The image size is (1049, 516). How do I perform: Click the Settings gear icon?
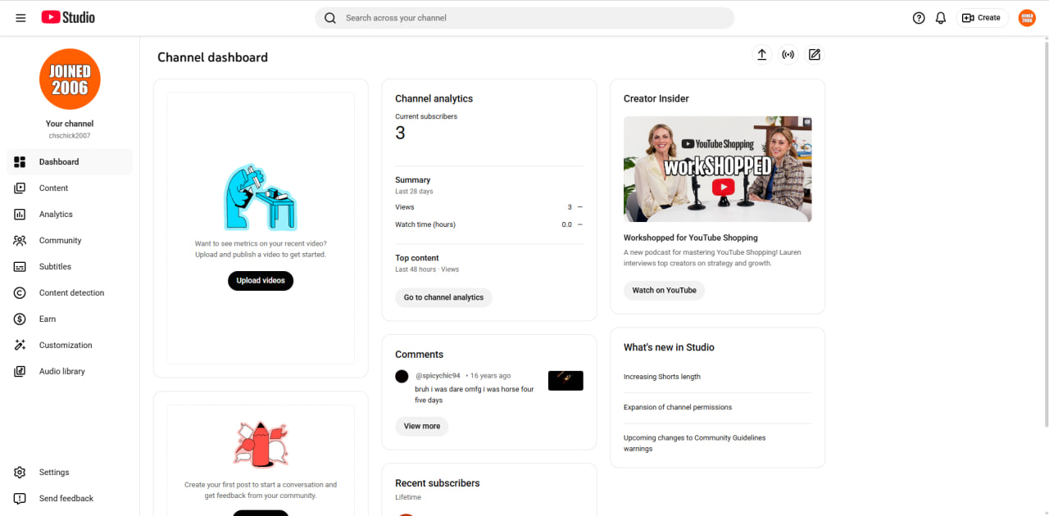[x=20, y=473]
